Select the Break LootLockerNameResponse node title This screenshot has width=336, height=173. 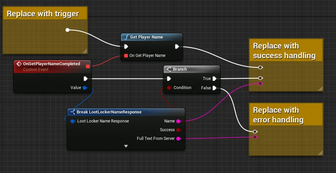(109, 112)
